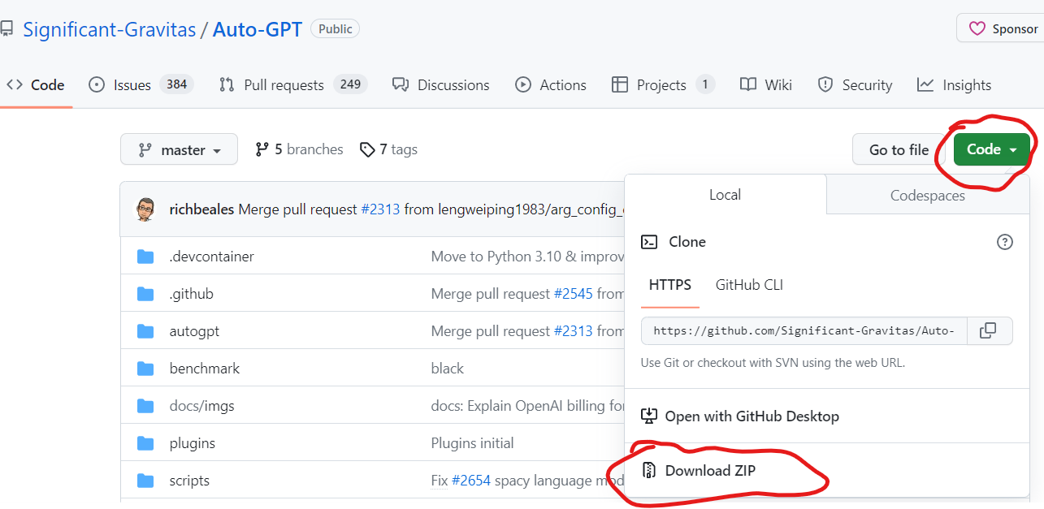Click the Insights graph icon

point(925,84)
